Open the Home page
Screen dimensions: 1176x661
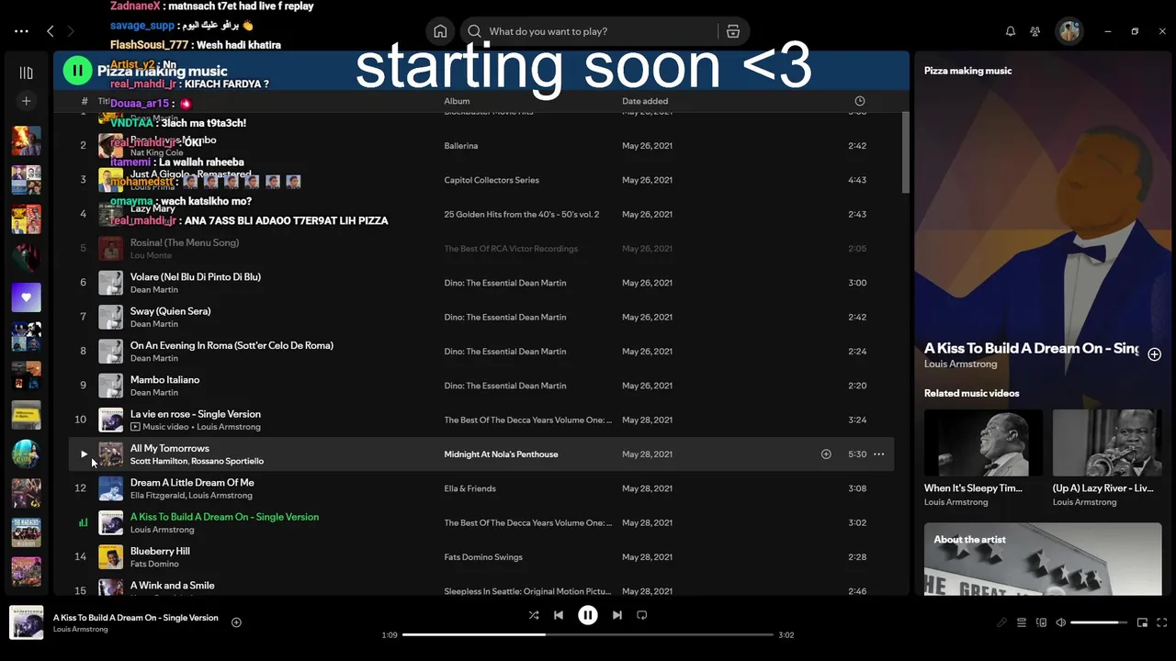pyautogui.click(x=440, y=31)
